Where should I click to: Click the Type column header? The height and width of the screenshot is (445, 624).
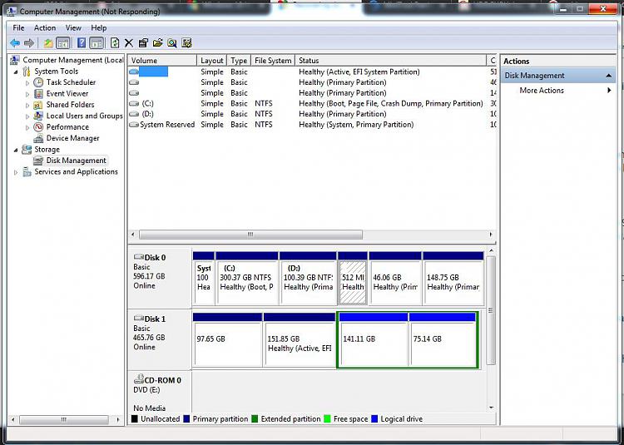coord(239,61)
